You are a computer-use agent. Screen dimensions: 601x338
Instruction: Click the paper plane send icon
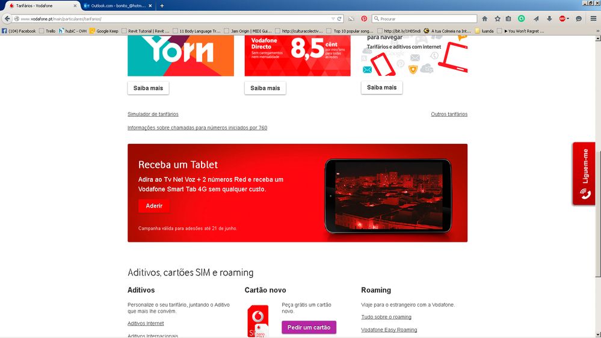[536, 19]
